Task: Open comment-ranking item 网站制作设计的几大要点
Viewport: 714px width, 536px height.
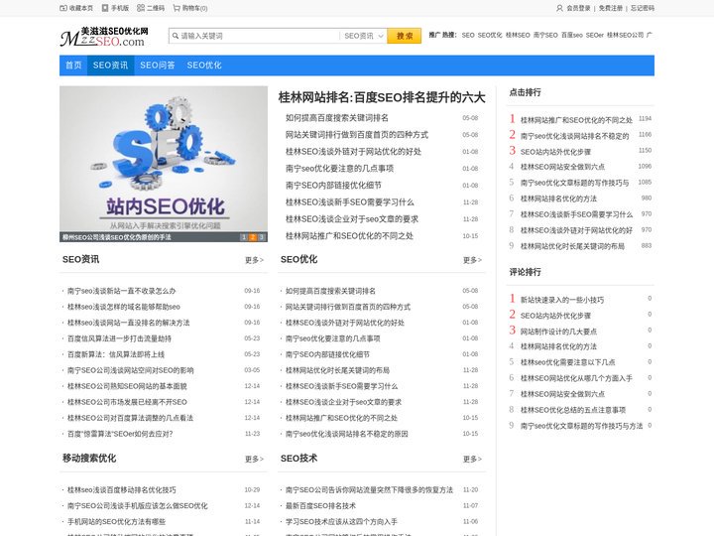Action: tap(558, 332)
